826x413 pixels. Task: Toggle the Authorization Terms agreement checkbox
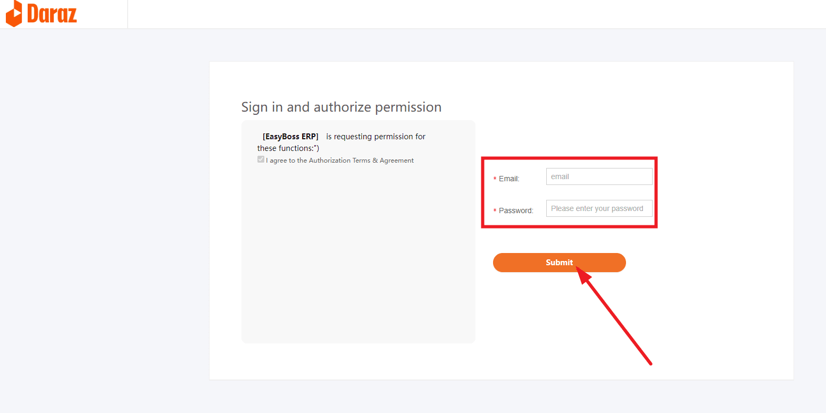coord(261,159)
